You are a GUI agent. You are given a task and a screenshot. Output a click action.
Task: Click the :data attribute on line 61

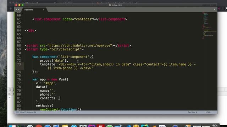[67, 19]
